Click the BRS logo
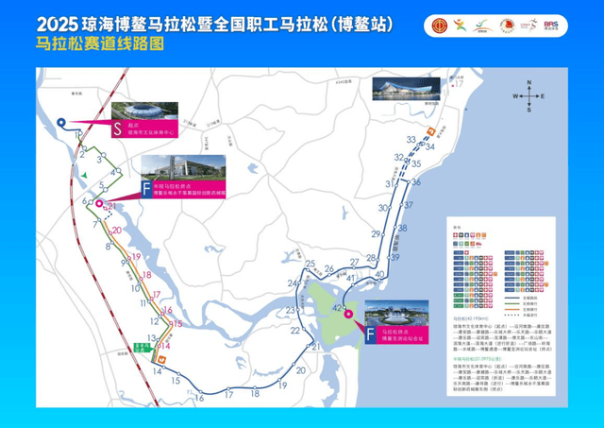The height and width of the screenshot is (428, 604). point(551,26)
